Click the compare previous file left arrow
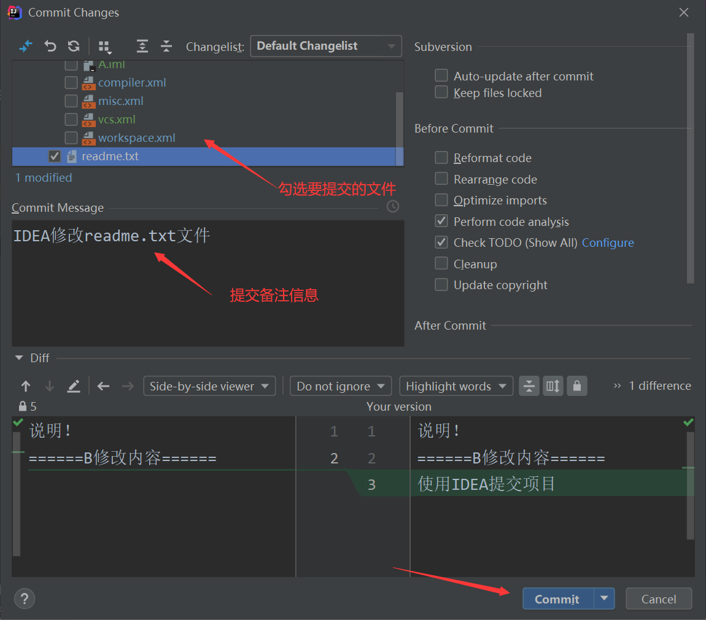The width and height of the screenshot is (706, 620). (104, 386)
